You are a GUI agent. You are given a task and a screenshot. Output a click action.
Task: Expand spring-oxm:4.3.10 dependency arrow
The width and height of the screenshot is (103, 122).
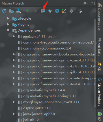14,60
